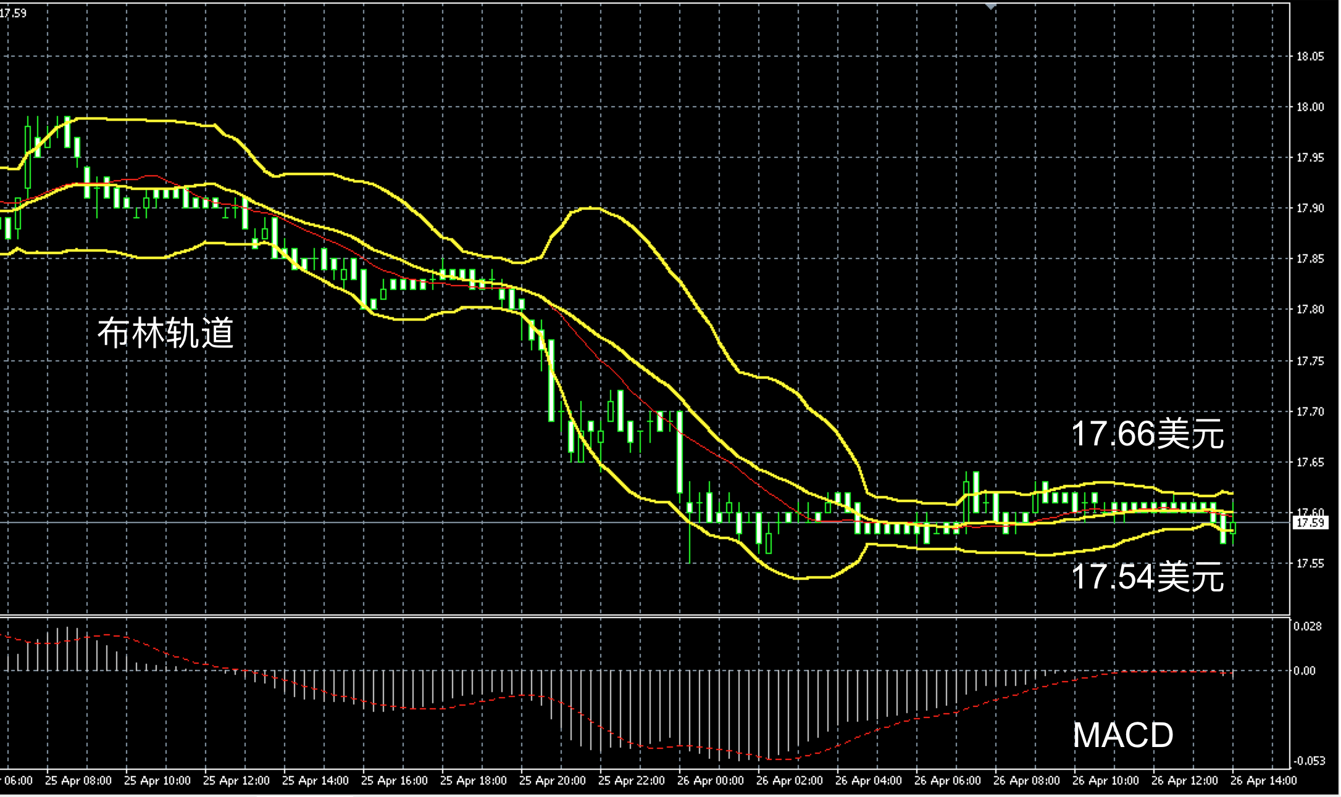Click the MACD text label

click(1122, 735)
